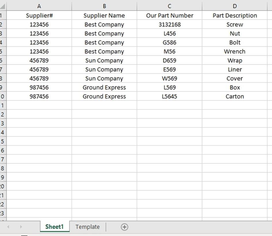Screen dimensions: 272x236
Task: Select the 987456 supplier number cell
Action: (39, 87)
